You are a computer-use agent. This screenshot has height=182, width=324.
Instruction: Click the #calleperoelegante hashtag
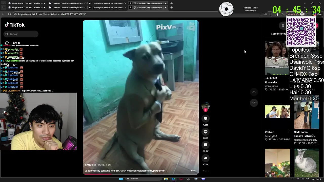coord(138,171)
